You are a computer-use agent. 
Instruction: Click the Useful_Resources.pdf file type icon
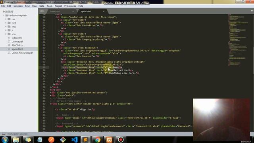9,53
